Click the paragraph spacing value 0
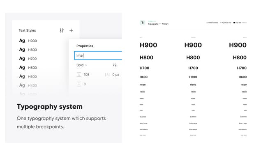 (x=85, y=84)
